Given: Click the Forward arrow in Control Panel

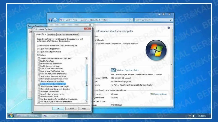Looking at the screenshot, I should (55, 20).
